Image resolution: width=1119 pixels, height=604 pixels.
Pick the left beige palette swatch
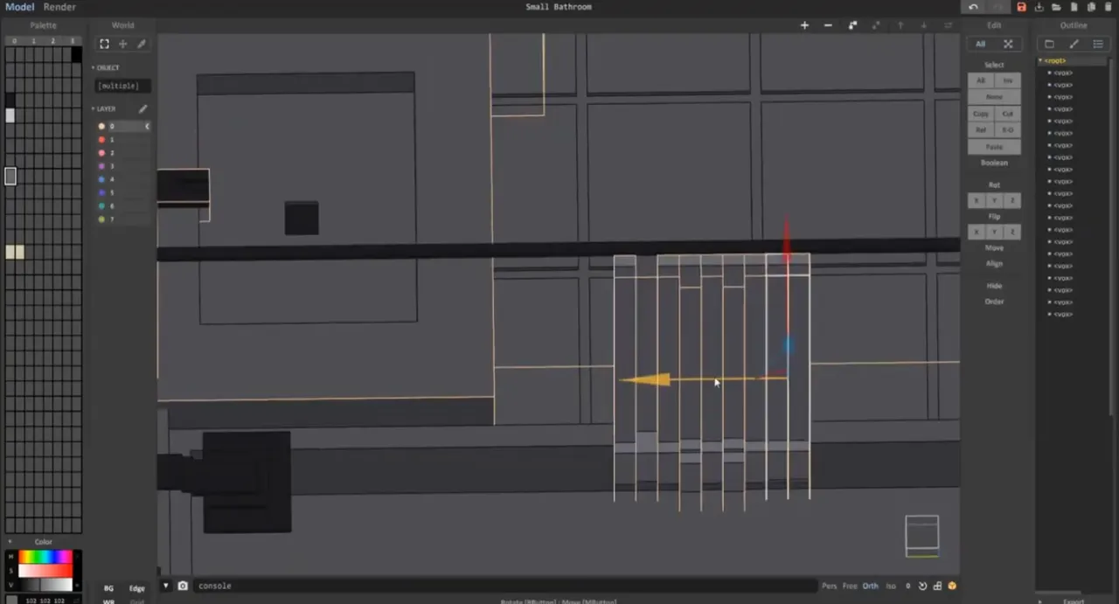pos(10,252)
